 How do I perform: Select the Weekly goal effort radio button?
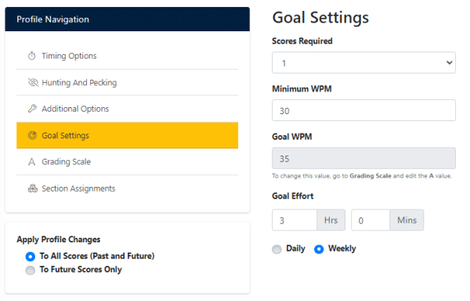tap(319, 249)
